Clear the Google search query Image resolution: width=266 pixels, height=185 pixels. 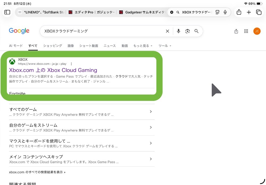point(167,31)
